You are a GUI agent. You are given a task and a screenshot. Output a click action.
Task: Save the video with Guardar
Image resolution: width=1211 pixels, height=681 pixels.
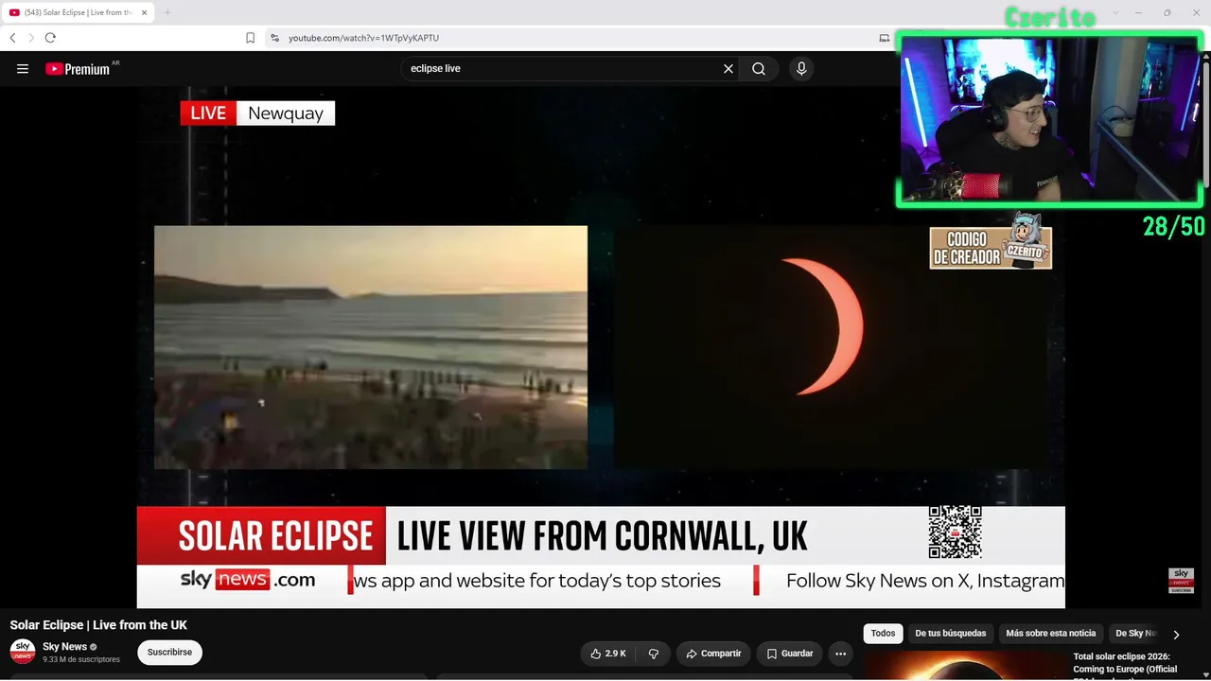coord(790,654)
